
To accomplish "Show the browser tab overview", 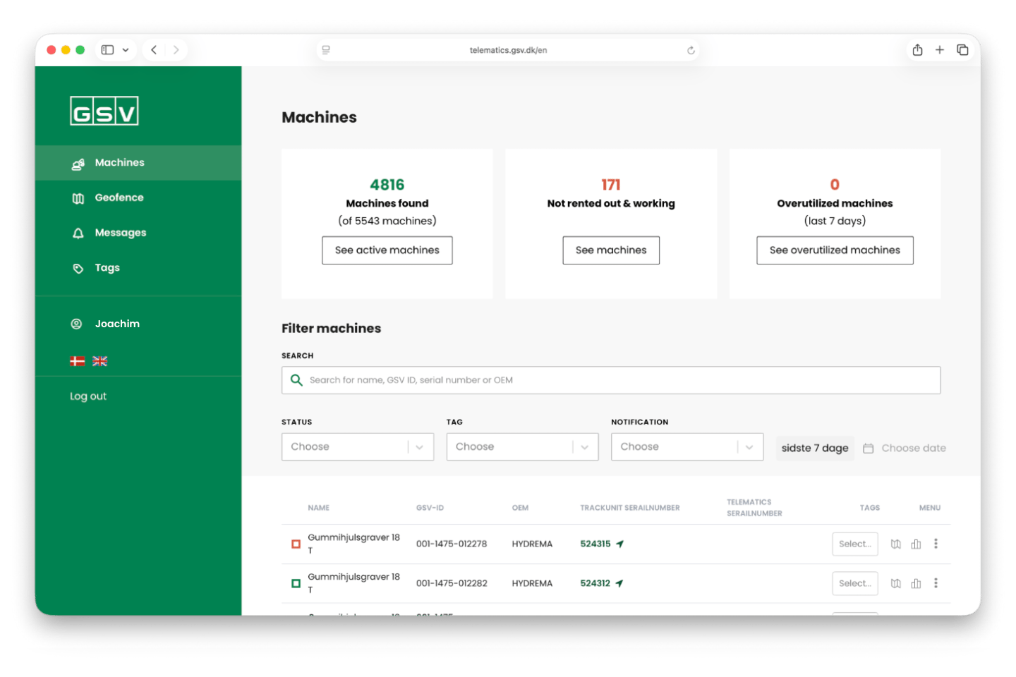I will tap(962, 50).
